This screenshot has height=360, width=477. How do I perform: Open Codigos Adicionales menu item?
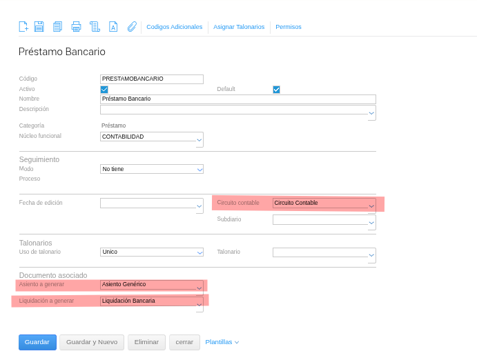pos(174,27)
